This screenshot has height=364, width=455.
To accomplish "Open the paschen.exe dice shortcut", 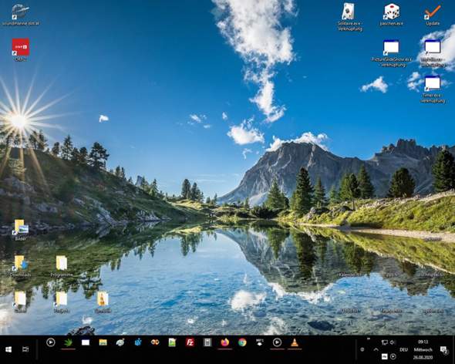I will [392, 15].
